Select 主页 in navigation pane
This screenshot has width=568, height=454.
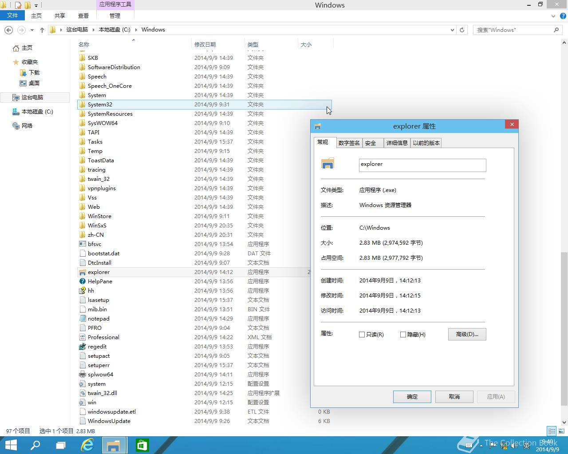click(x=27, y=48)
